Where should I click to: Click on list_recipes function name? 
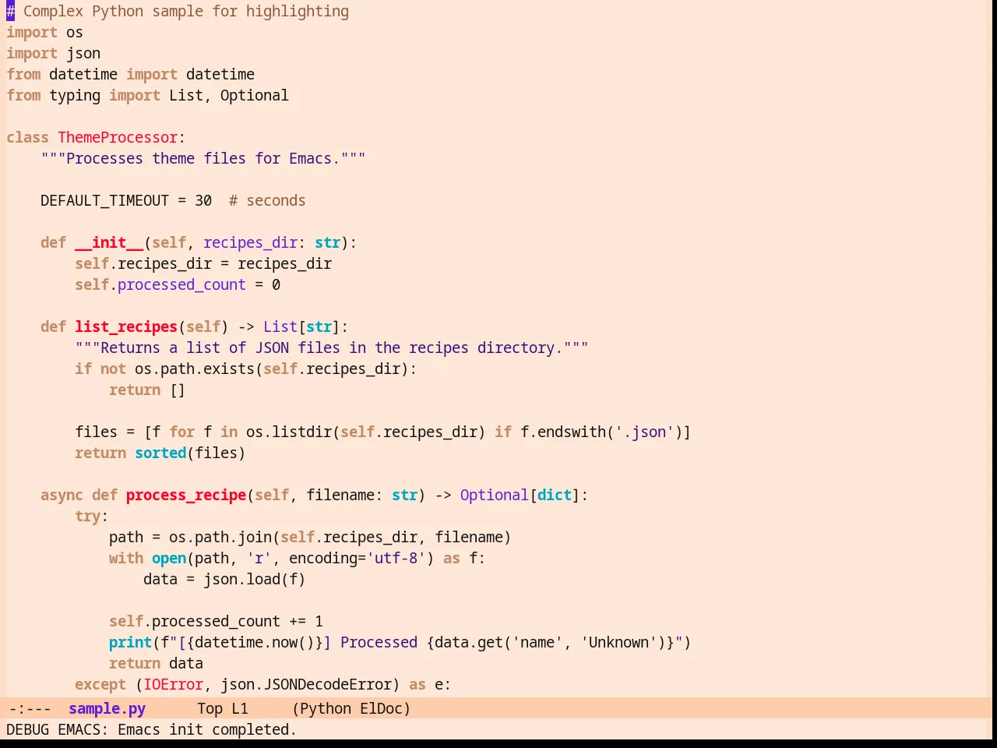pos(126,326)
